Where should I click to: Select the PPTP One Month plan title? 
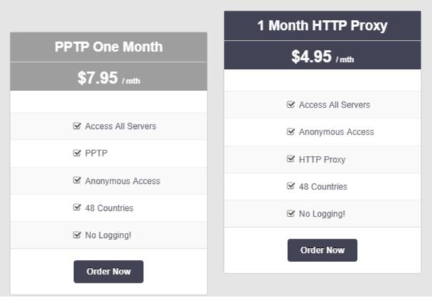click(x=108, y=47)
